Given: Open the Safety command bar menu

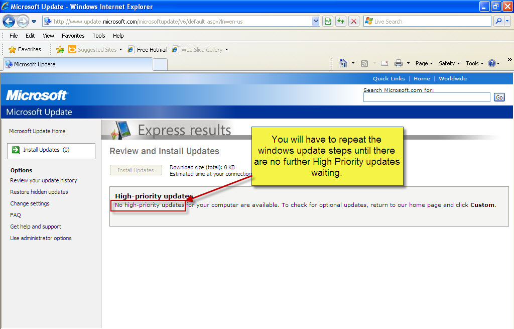Looking at the screenshot, I should click(449, 63).
